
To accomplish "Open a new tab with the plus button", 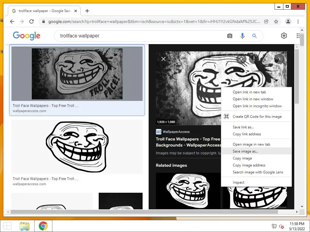I will pos(87,11).
